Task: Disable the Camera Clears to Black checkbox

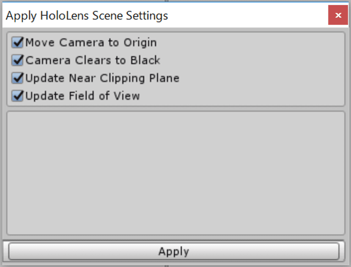Action: pos(17,60)
